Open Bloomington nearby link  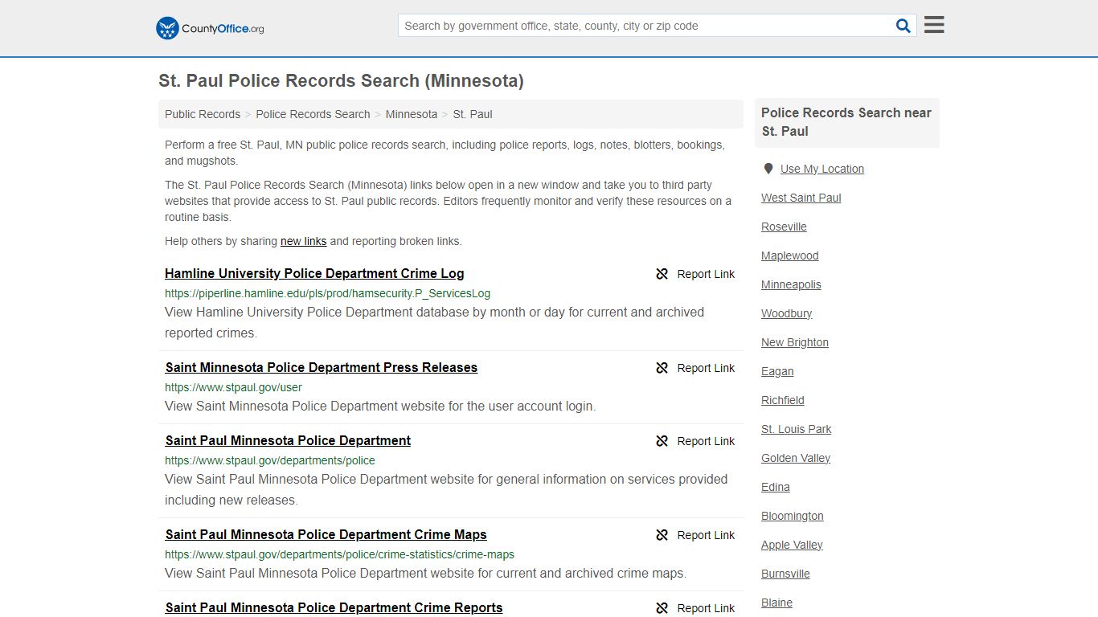pos(793,516)
